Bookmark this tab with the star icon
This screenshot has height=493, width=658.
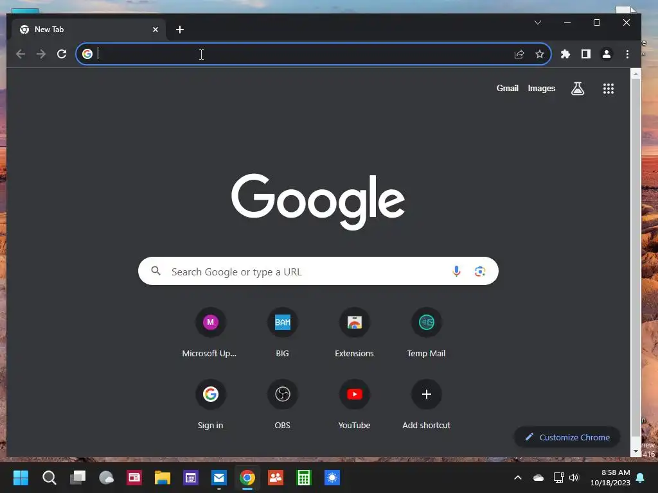coord(540,54)
